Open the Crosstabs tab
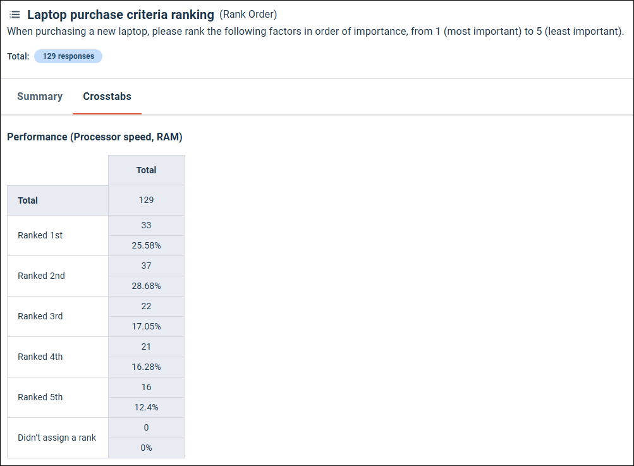This screenshot has width=634, height=466. coord(107,97)
